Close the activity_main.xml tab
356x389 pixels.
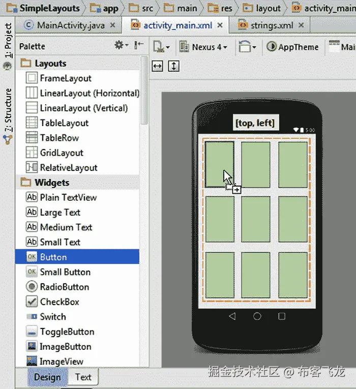(220, 25)
